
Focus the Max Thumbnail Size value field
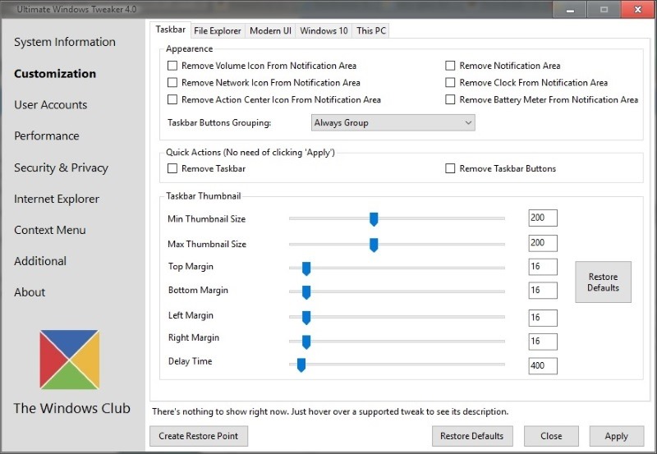[x=543, y=243]
